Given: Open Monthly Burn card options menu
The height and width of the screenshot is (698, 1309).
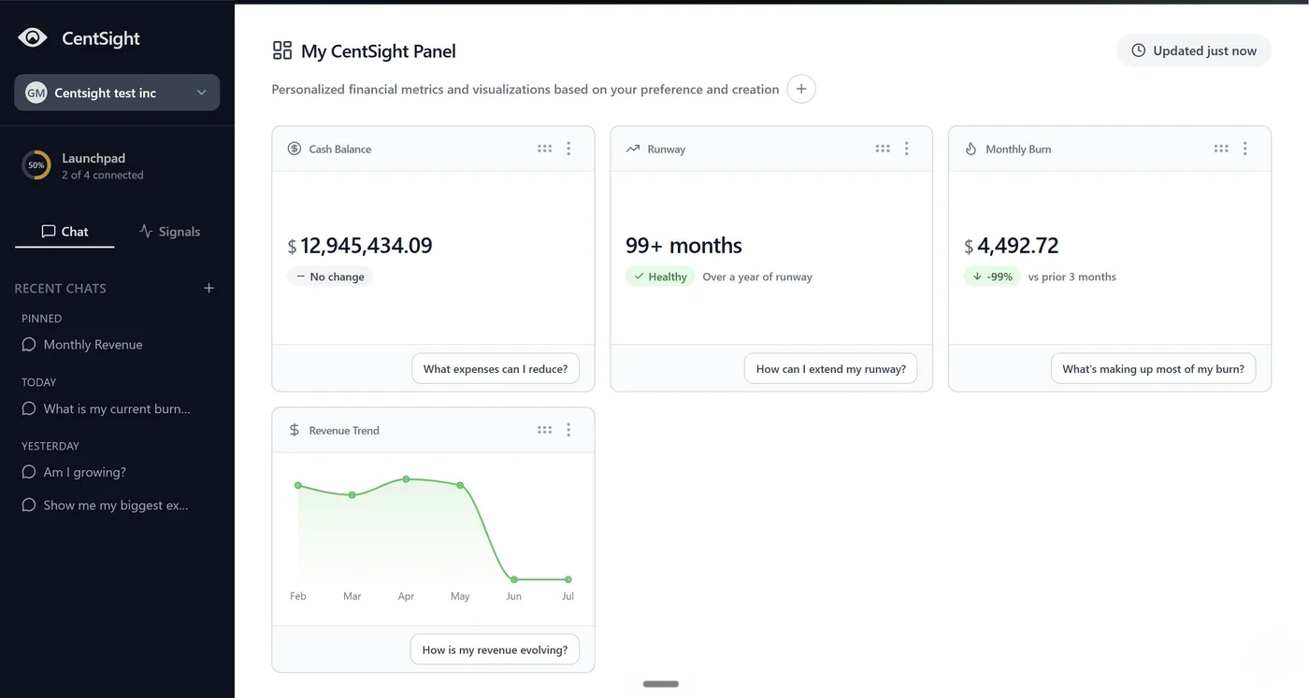Looking at the screenshot, I should [x=1245, y=149].
